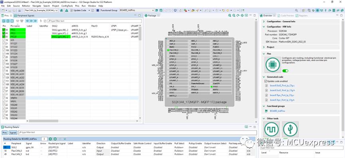Open the Peripherals tool USB icon

click(x=290, y=129)
